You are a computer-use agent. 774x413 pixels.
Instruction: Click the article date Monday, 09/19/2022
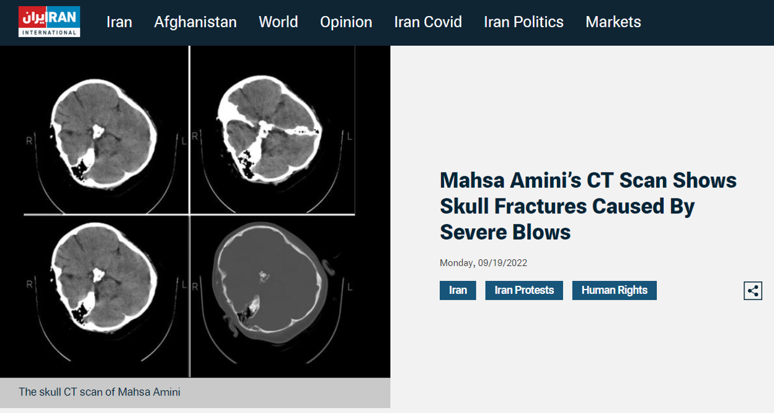click(483, 263)
